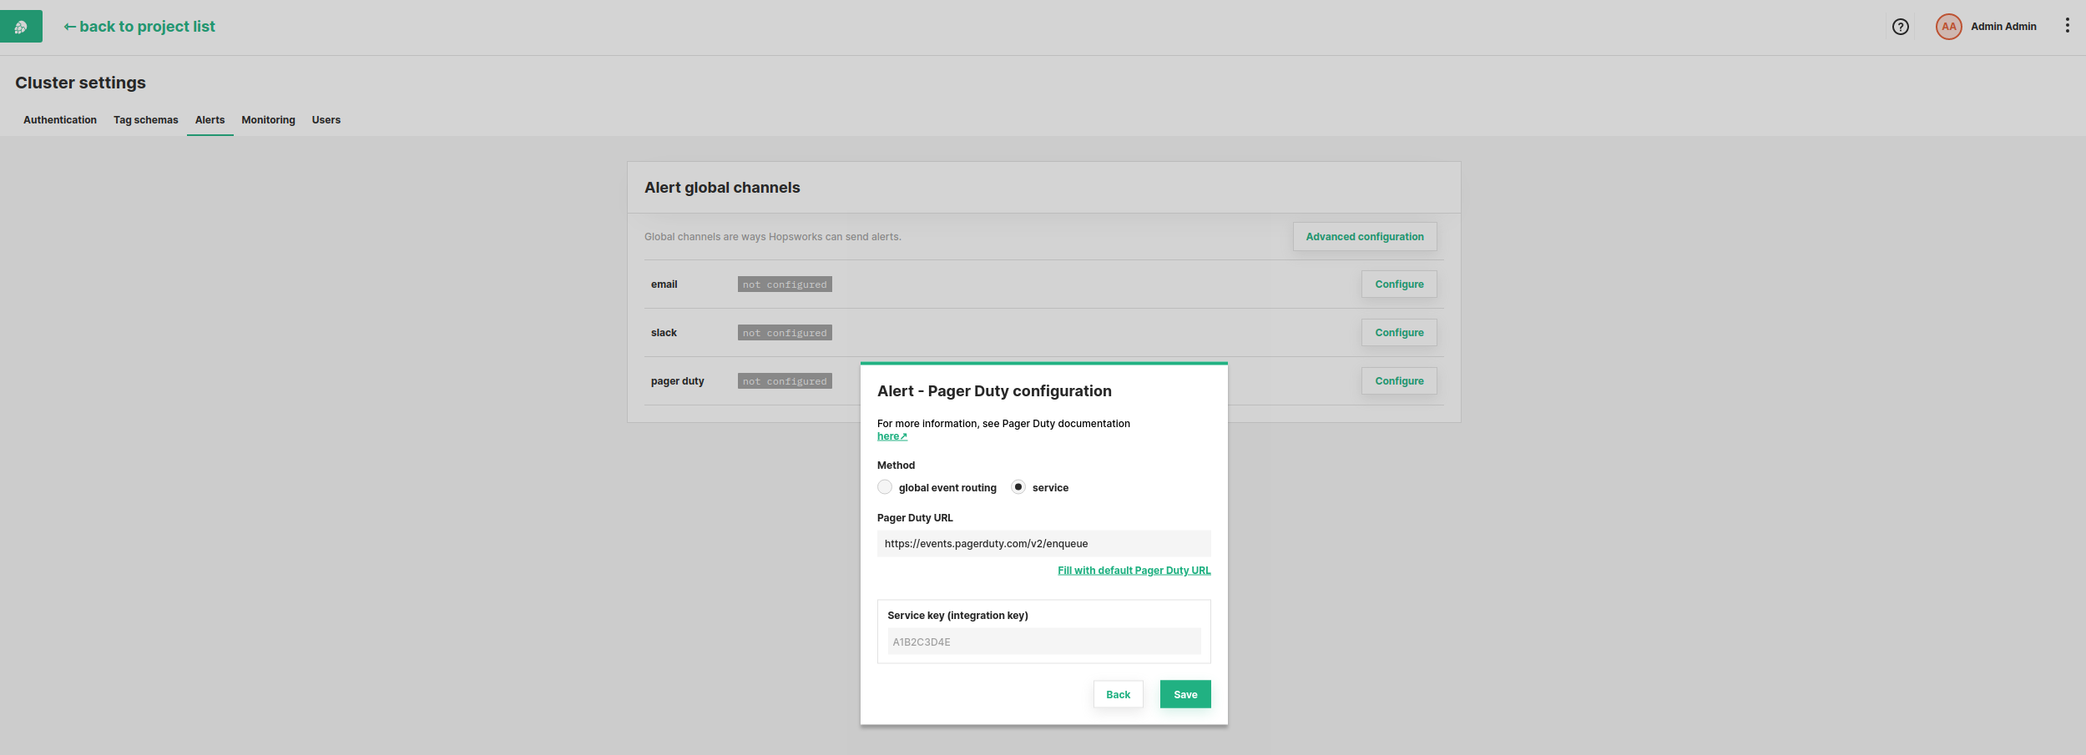Click Back in the configuration dialog
2086x755 pixels.
pyautogui.click(x=1118, y=693)
